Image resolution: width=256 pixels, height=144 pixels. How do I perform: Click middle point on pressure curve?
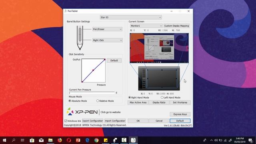(x=93, y=70)
